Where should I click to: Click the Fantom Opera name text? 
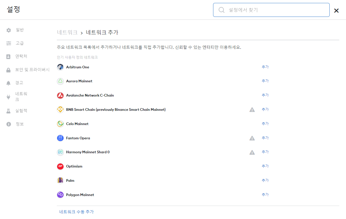coord(78,138)
